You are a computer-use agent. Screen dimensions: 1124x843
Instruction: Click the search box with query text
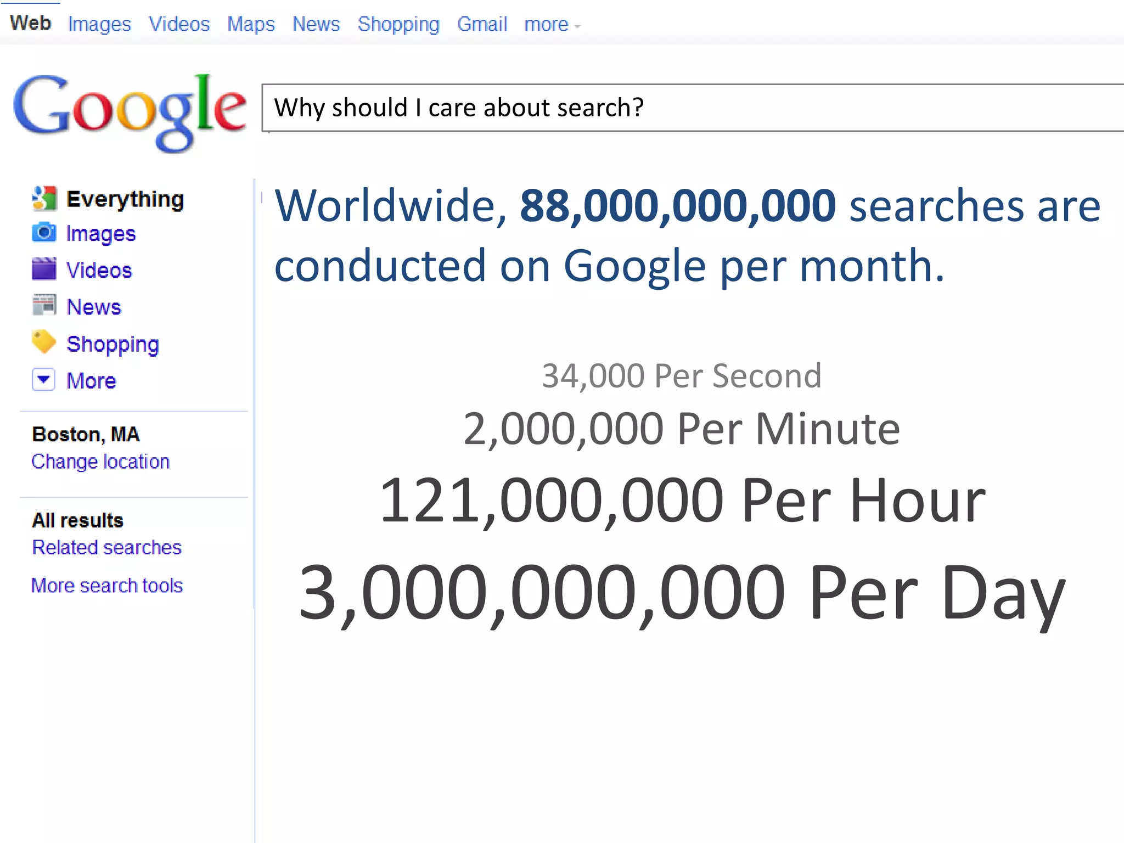pyautogui.click(x=693, y=108)
